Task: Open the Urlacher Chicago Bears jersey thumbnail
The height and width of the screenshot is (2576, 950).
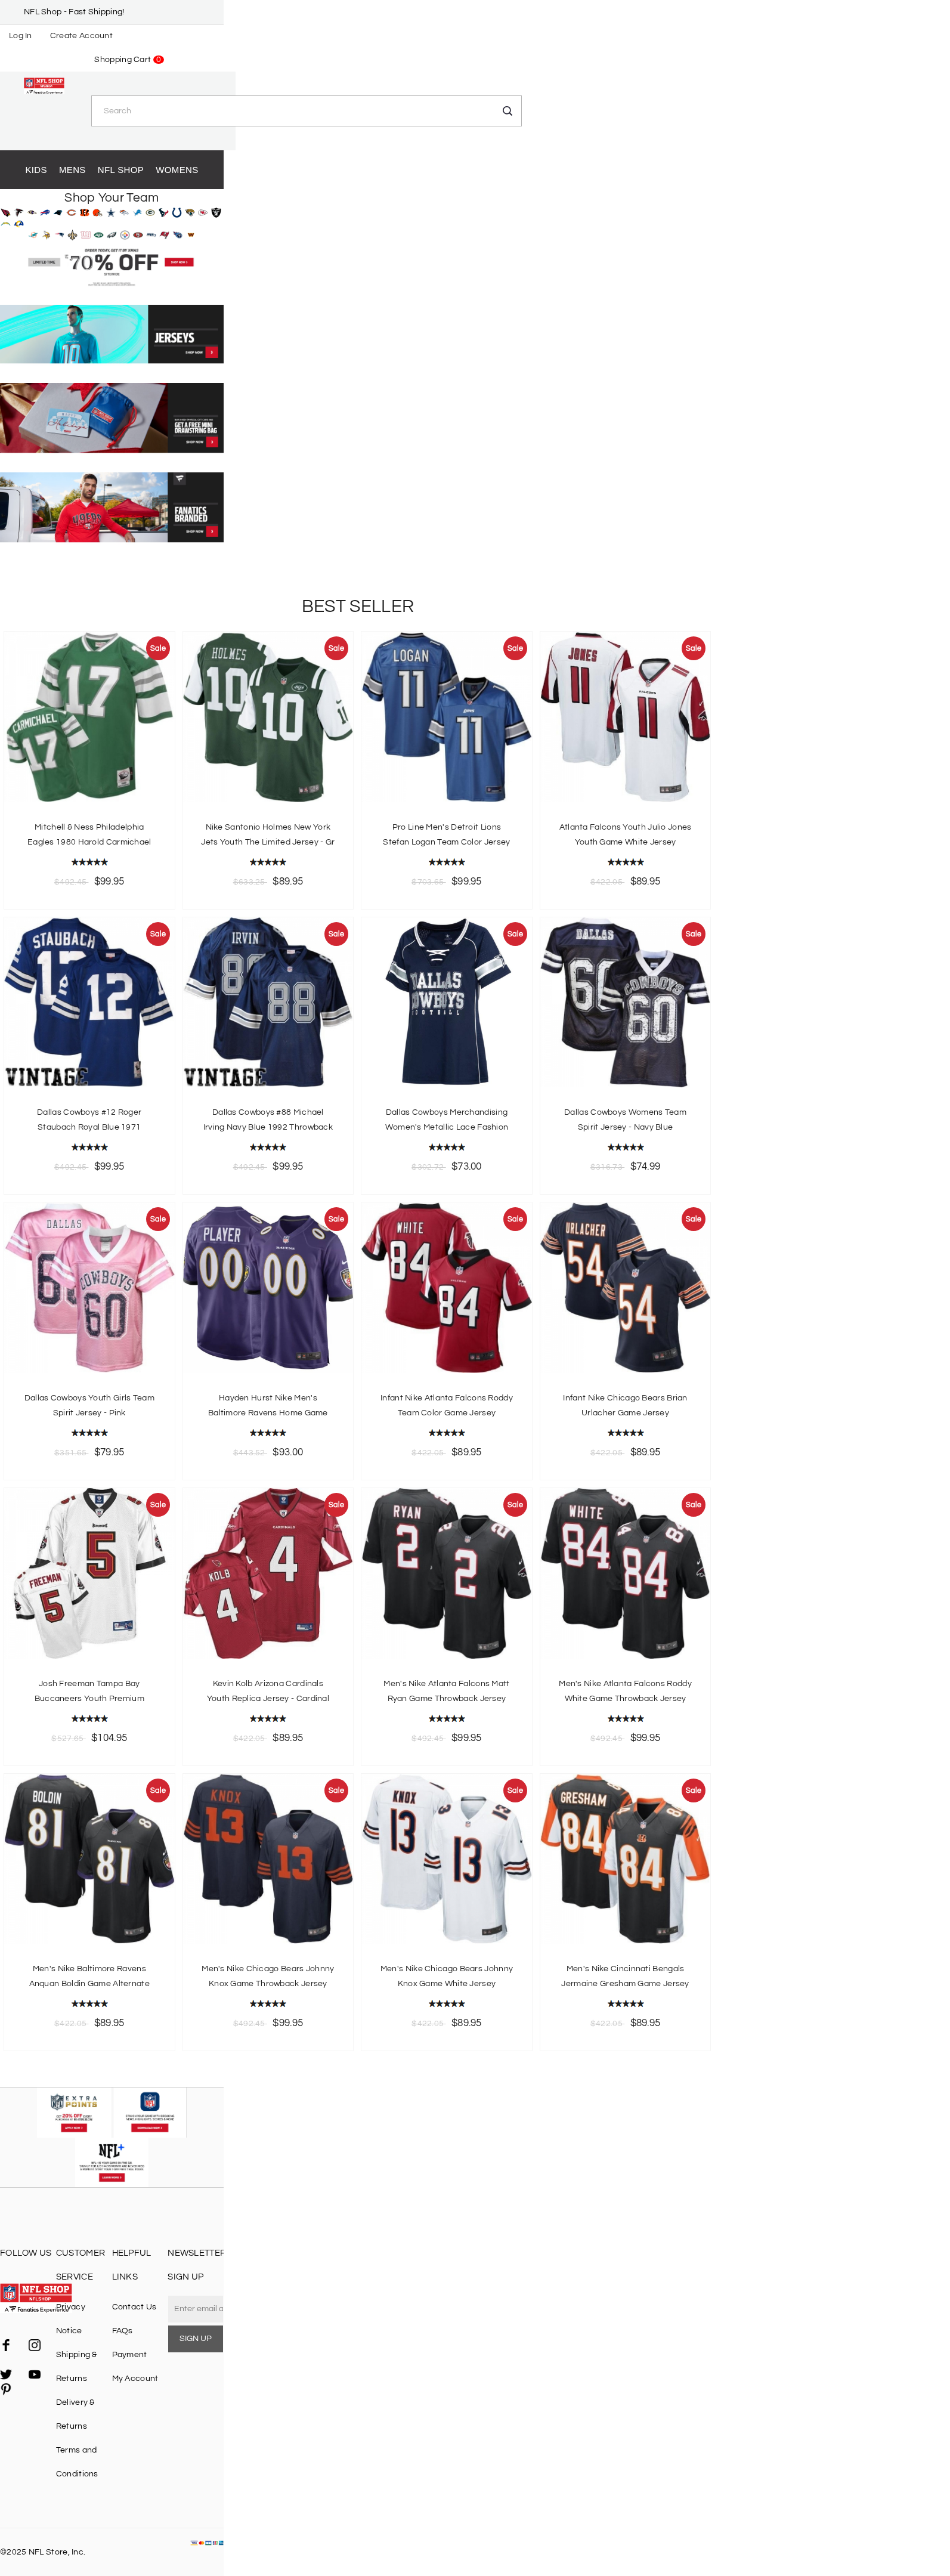Action: point(625,1288)
